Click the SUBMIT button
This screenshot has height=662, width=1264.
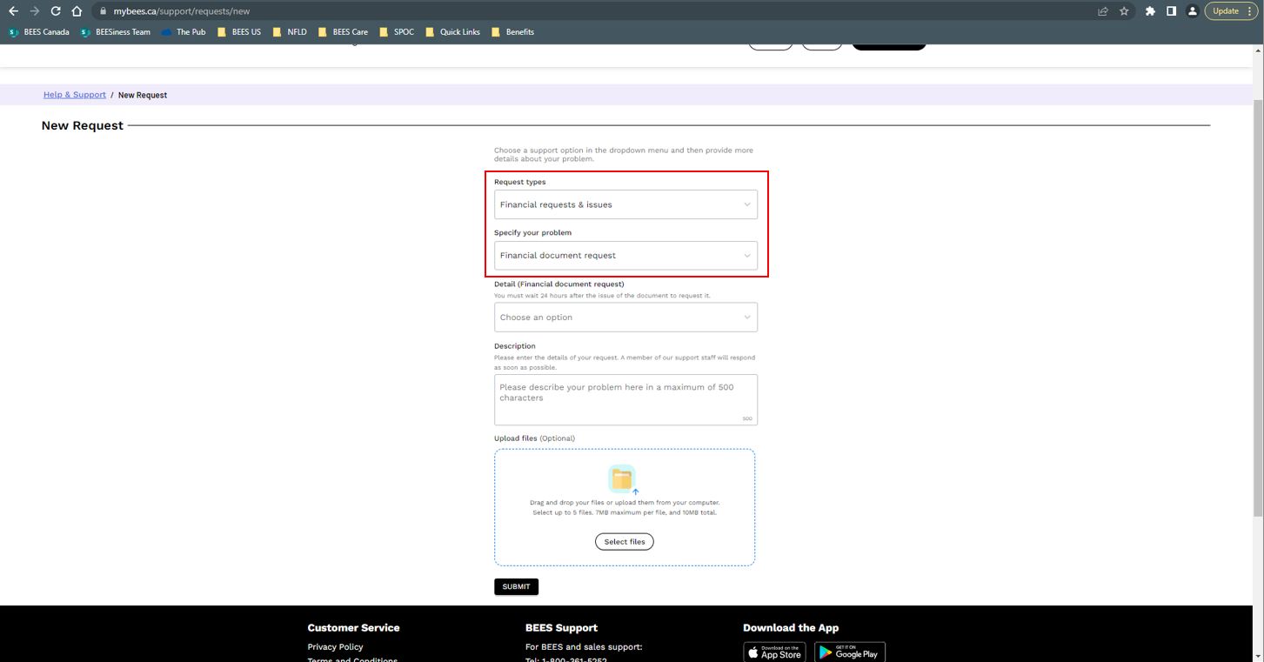pyautogui.click(x=517, y=586)
